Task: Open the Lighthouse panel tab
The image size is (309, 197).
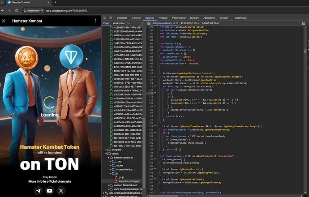Action: (240, 18)
